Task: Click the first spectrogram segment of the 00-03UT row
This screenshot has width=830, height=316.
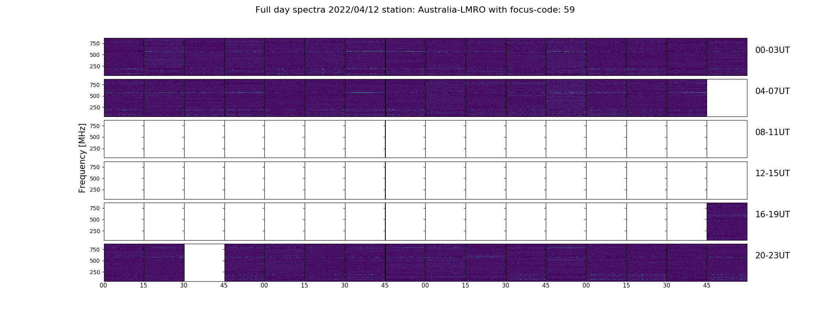Action: [x=124, y=57]
